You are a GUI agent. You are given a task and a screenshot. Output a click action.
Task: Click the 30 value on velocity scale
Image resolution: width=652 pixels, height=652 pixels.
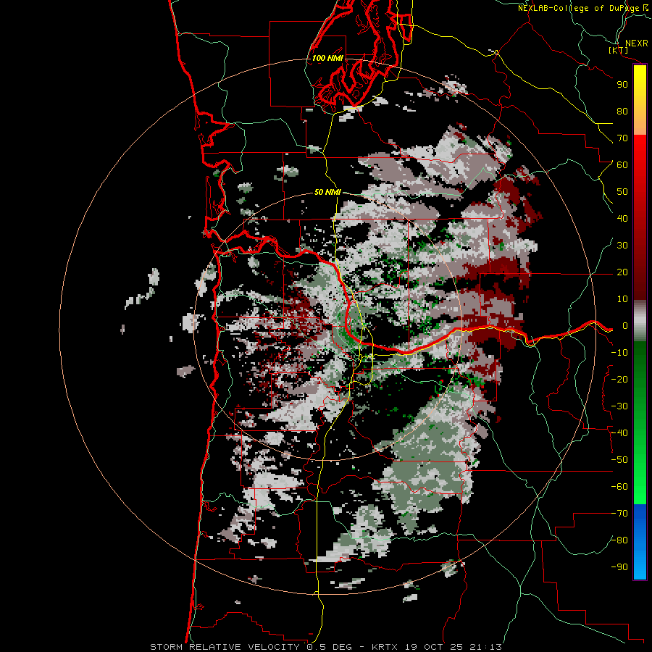tap(622, 246)
